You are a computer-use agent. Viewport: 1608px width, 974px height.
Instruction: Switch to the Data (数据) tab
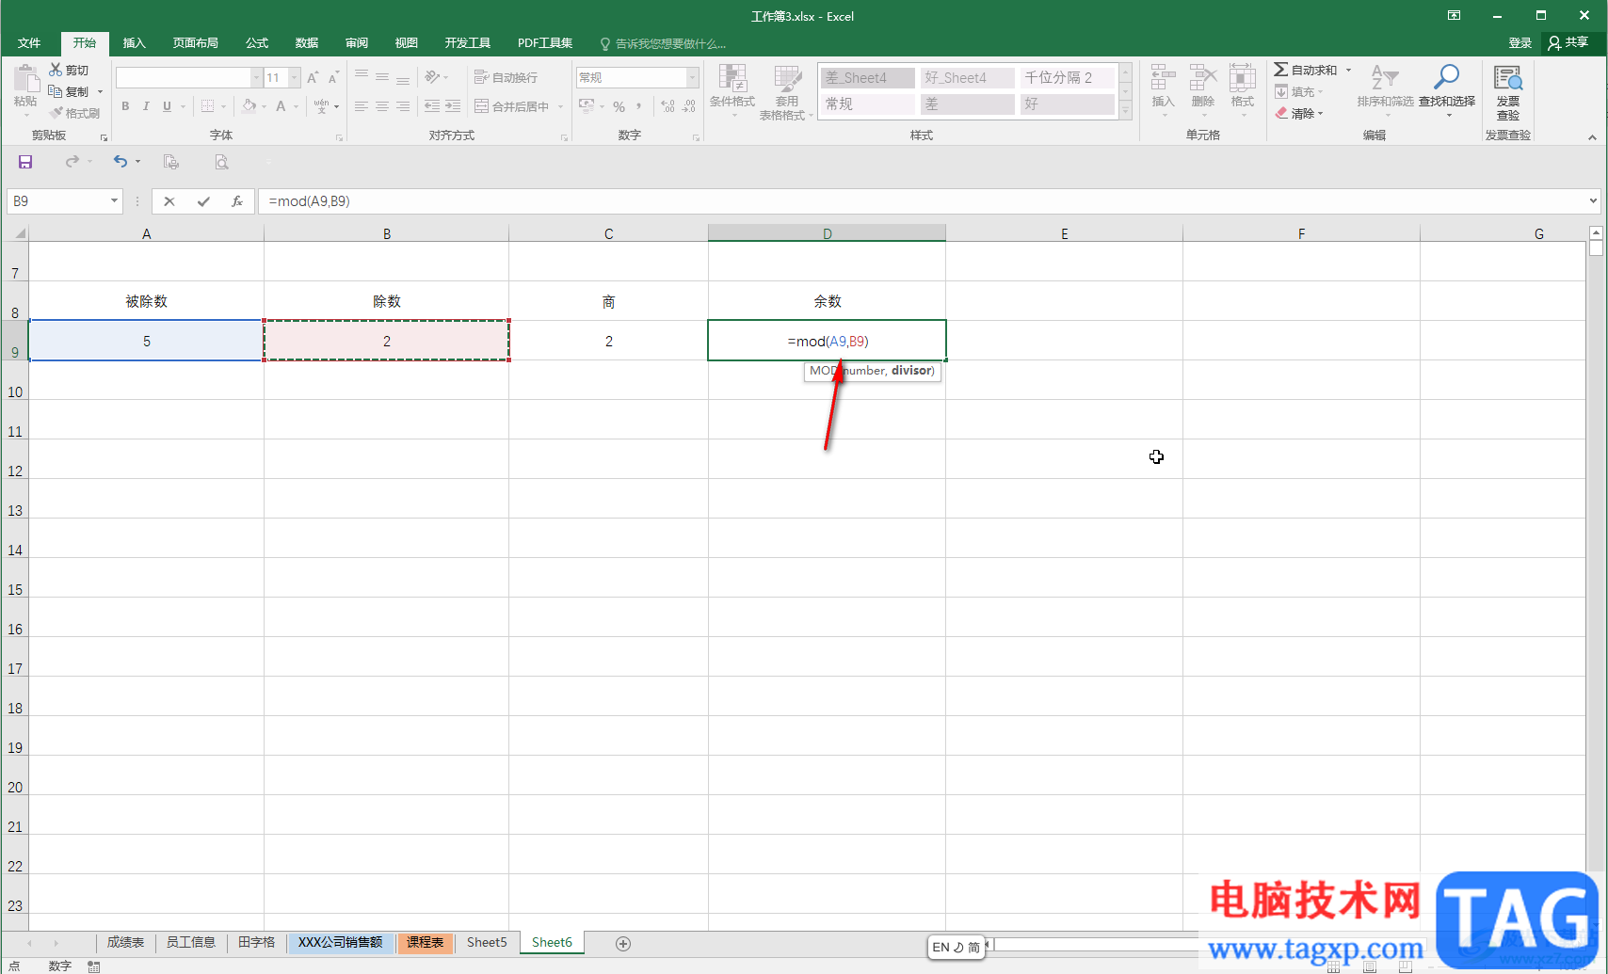[307, 43]
